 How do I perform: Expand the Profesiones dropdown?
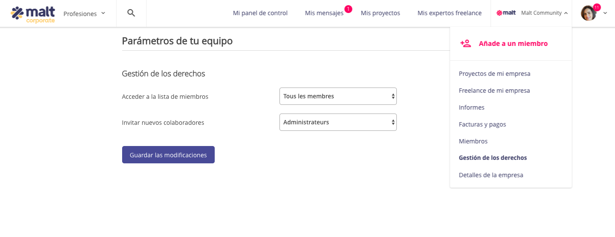[x=84, y=13]
